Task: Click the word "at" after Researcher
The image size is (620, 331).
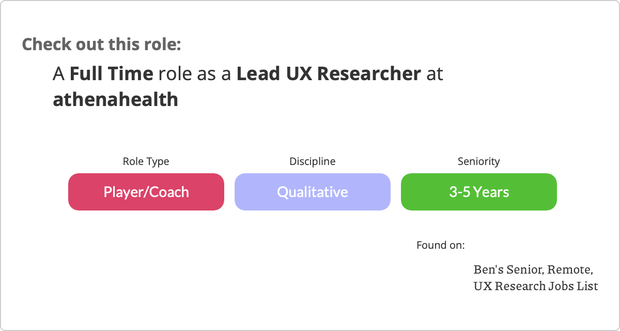Action: point(435,74)
